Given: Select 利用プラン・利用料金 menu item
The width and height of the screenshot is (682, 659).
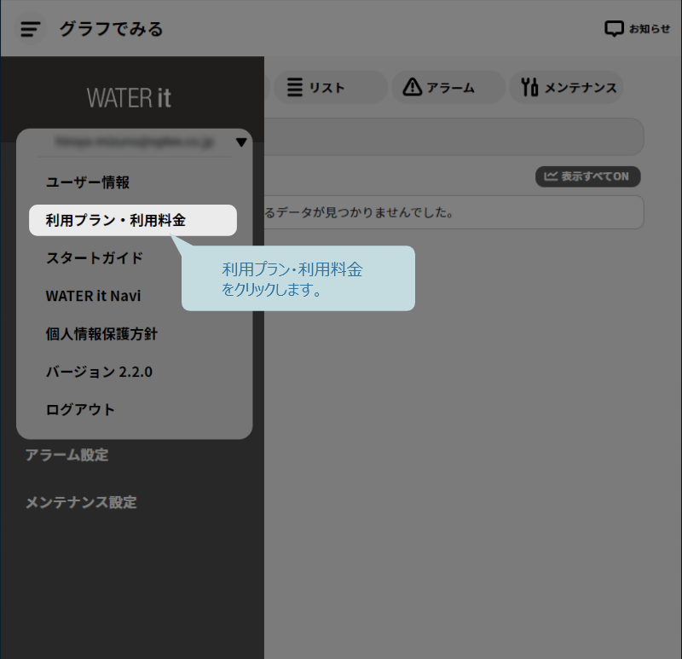Looking at the screenshot, I should click(x=133, y=220).
